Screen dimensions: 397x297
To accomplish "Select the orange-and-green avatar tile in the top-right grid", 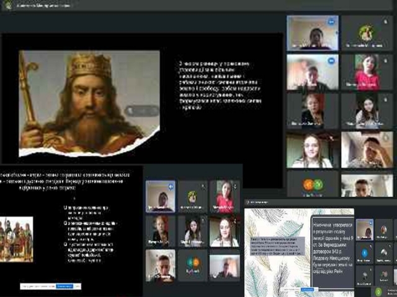I will tap(313, 184).
